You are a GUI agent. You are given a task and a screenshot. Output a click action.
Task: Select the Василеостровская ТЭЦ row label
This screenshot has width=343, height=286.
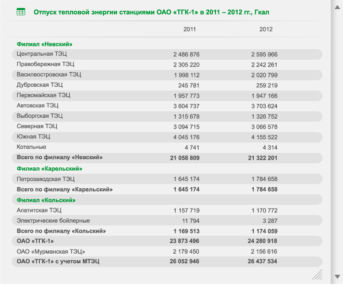(x=49, y=75)
